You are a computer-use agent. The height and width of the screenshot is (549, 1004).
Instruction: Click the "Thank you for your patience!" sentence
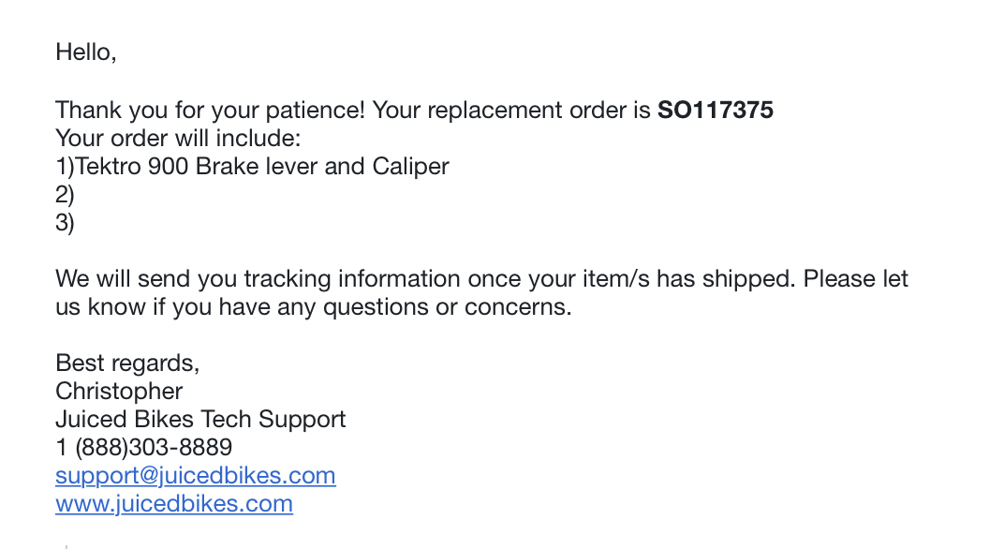click(x=210, y=111)
